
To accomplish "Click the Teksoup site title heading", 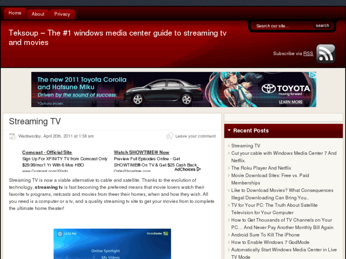I will 118,38.
